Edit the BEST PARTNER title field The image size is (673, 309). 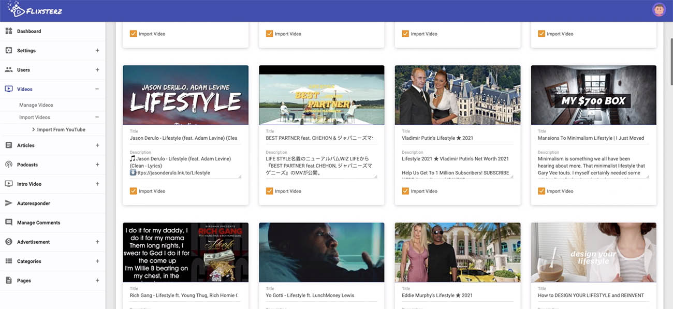tap(321, 138)
